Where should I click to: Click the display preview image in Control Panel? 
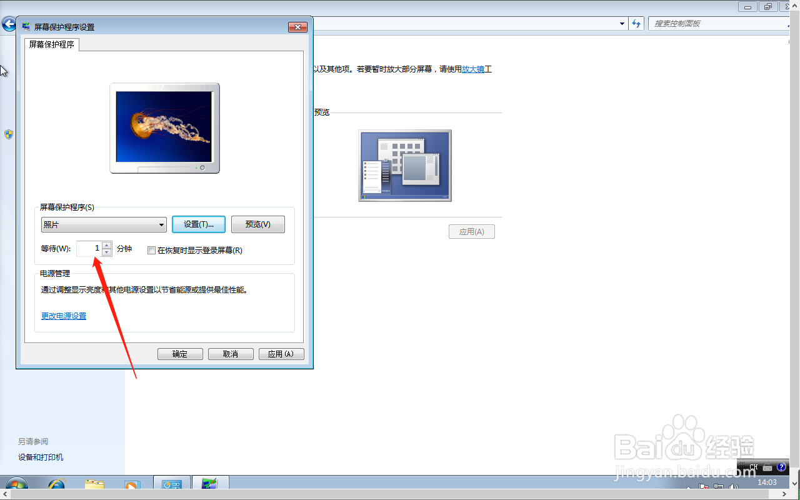pos(405,166)
